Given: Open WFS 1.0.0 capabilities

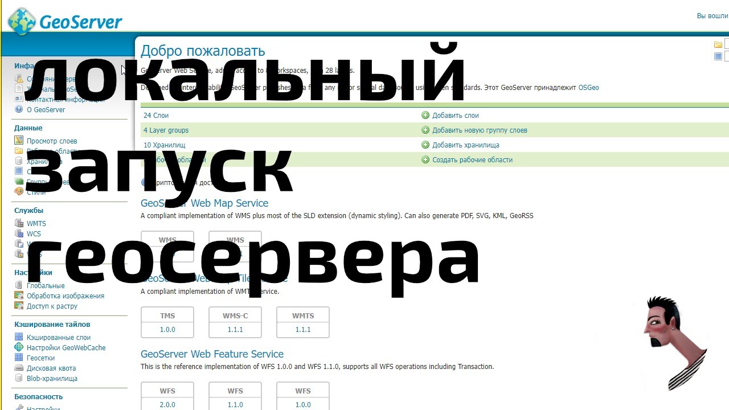Looking at the screenshot, I should [303, 404].
